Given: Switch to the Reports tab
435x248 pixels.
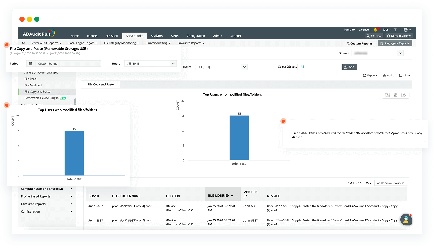Looking at the screenshot, I should 92,36.
